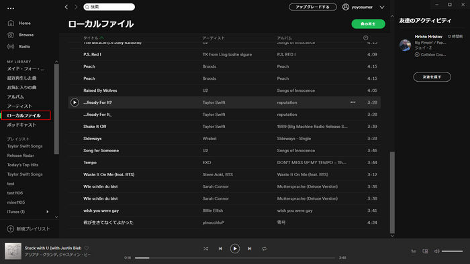This screenshot has width=470, height=264.
Task: Click the find friends button
Action: [432, 77]
